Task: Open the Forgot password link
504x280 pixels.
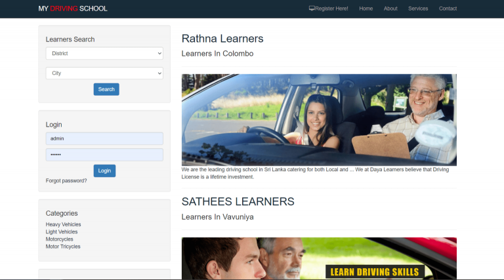Action: pyautogui.click(x=66, y=181)
